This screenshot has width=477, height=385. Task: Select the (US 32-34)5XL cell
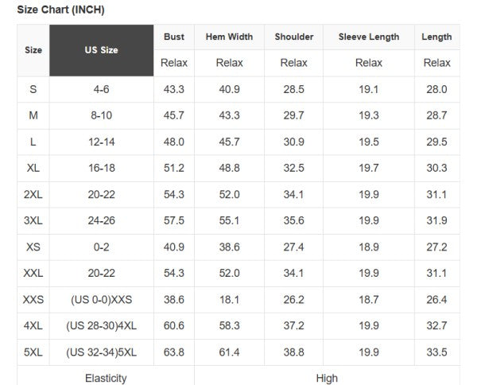101,352
